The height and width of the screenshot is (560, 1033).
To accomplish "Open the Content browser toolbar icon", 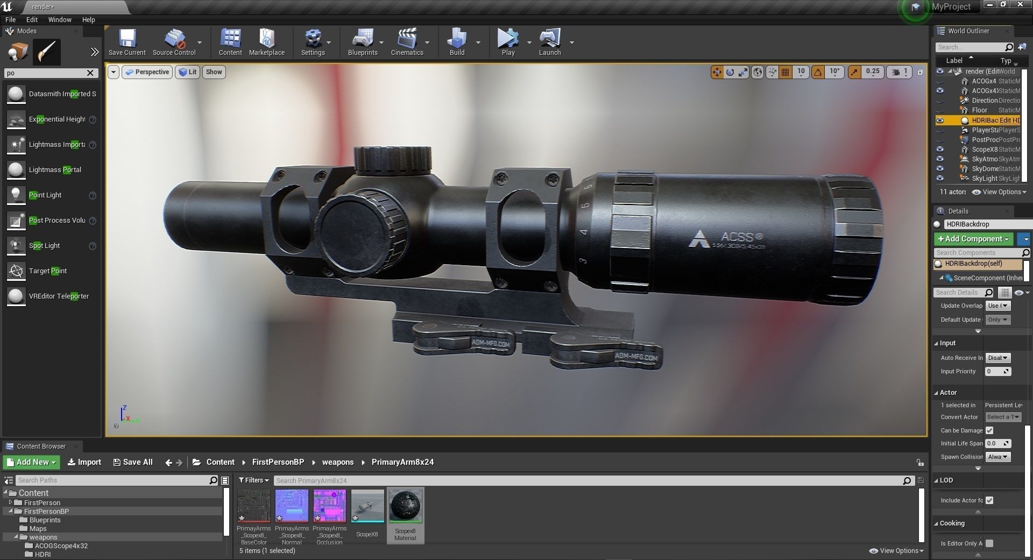I will pos(230,42).
